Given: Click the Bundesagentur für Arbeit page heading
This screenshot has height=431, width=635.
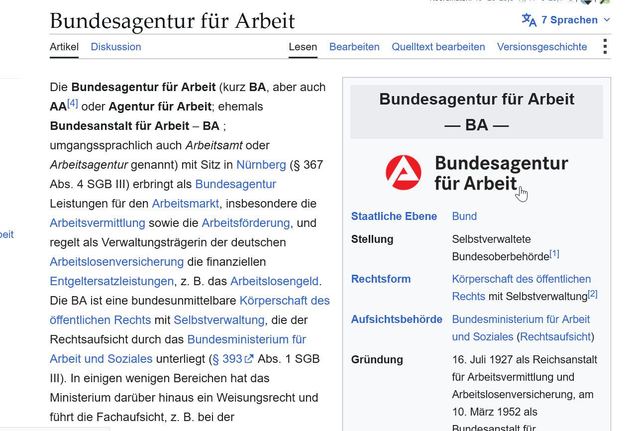Looking at the screenshot, I should point(172,21).
